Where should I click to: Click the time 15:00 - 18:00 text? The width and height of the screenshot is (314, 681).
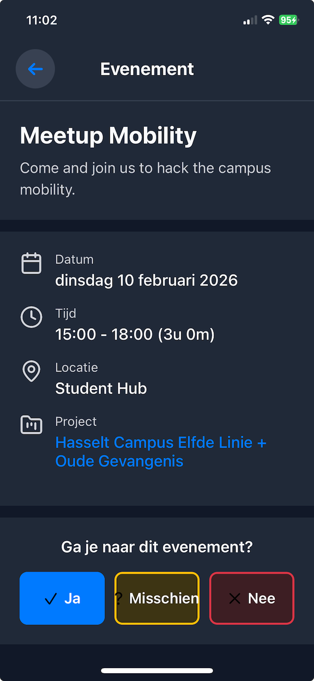[x=135, y=334]
